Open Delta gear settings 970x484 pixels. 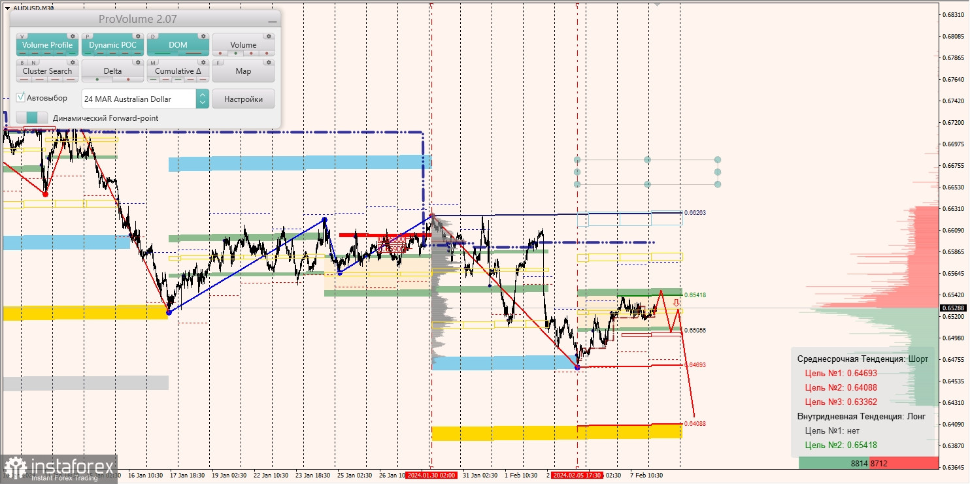pos(138,62)
